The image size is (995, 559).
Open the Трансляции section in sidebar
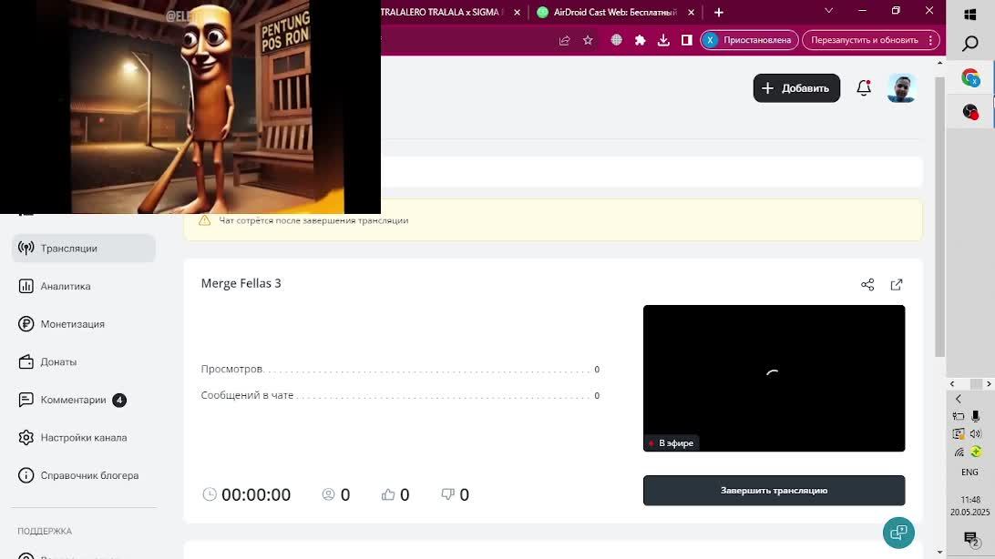pyautogui.click(x=84, y=249)
